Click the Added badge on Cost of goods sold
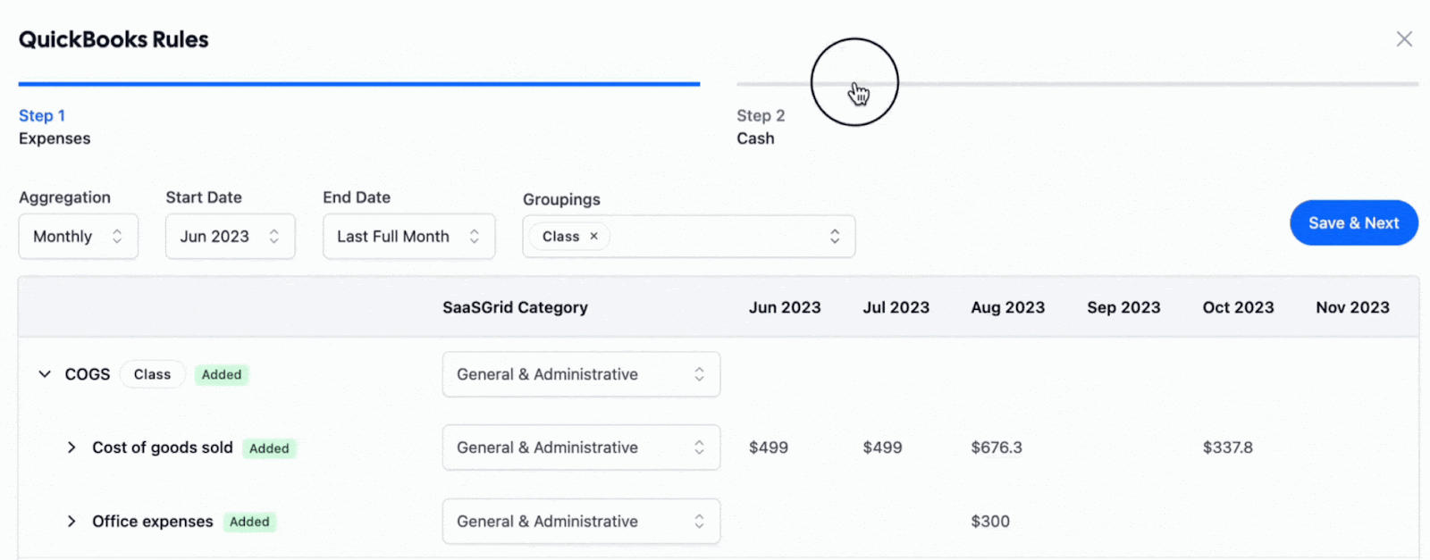The width and height of the screenshot is (1430, 560). 269,448
